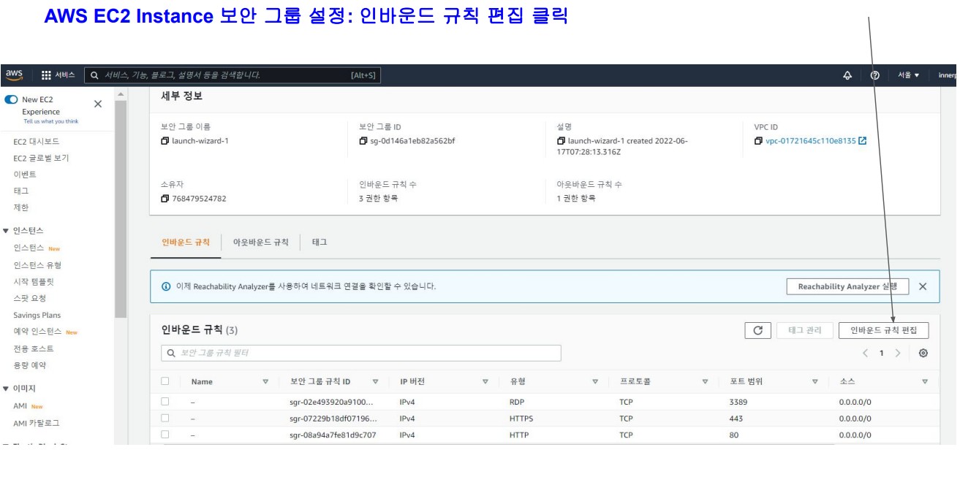Click the AWS top search field
The height and width of the screenshot is (477, 960).
click(233, 75)
